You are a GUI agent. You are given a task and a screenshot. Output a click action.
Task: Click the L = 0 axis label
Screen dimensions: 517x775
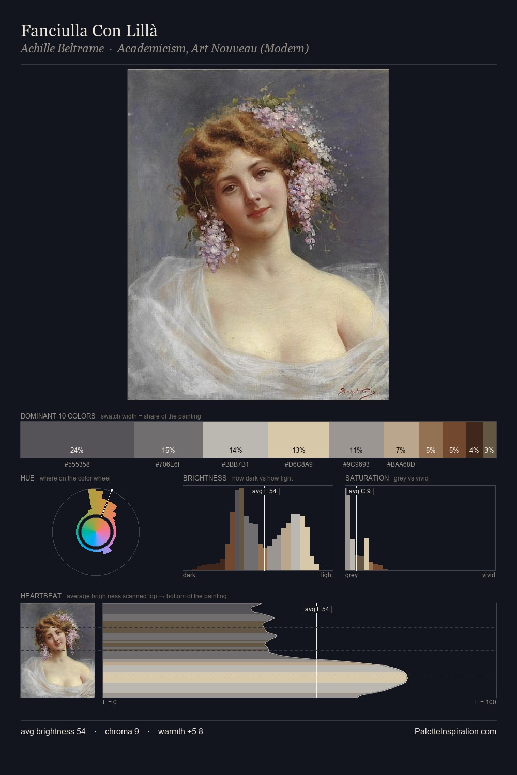110,702
